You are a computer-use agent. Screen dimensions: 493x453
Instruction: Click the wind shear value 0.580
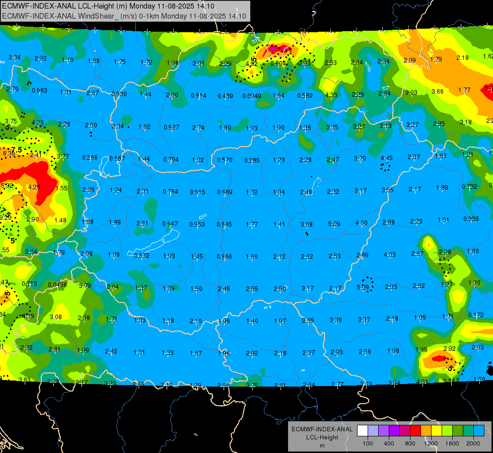coord(305,95)
